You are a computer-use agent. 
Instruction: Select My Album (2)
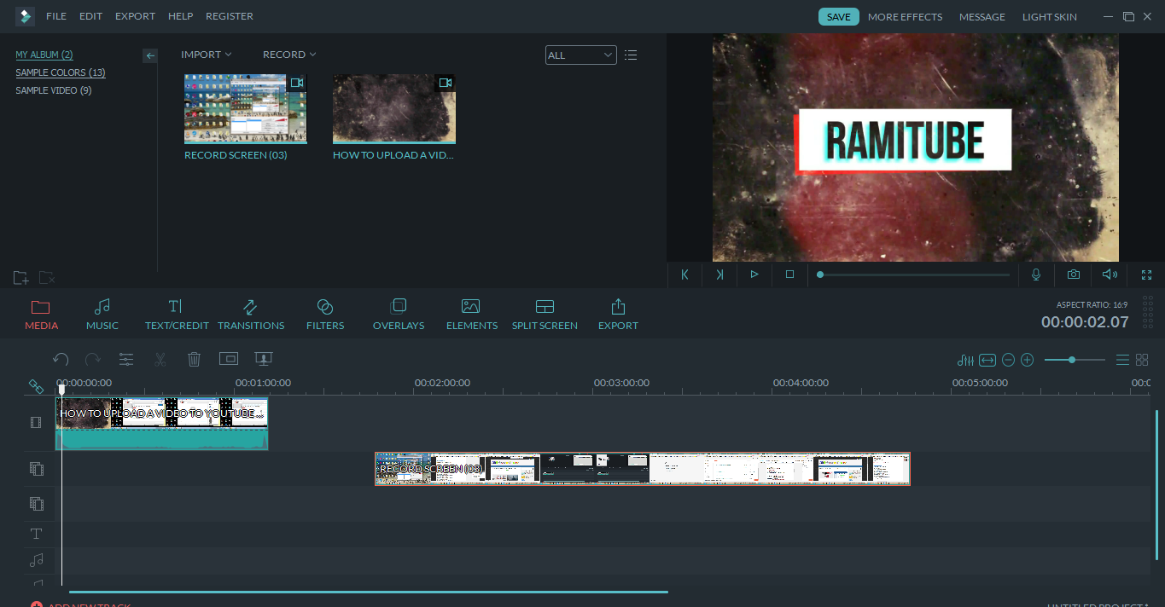pyautogui.click(x=44, y=55)
